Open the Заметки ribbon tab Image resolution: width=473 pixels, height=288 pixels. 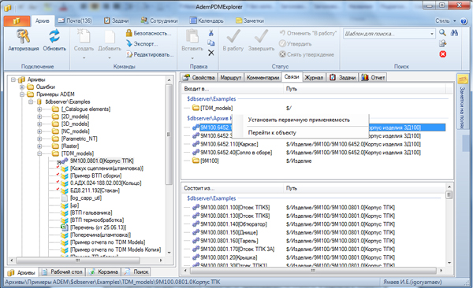point(250,20)
